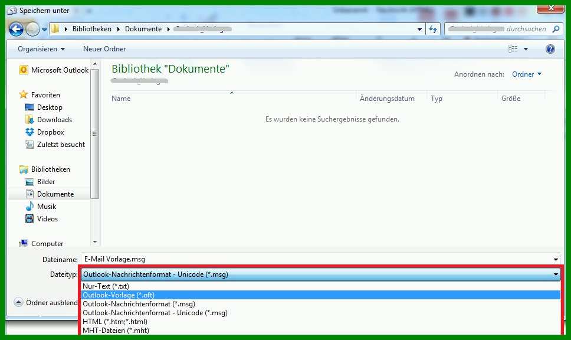Click the search magnifier icon
The height and width of the screenshot is (340, 571).
(x=556, y=29)
